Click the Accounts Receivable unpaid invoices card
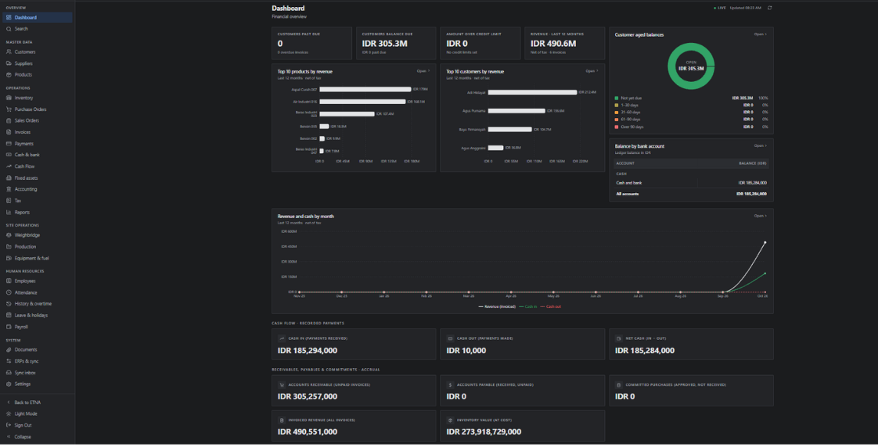This screenshot has height=447, width=878. [354, 391]
